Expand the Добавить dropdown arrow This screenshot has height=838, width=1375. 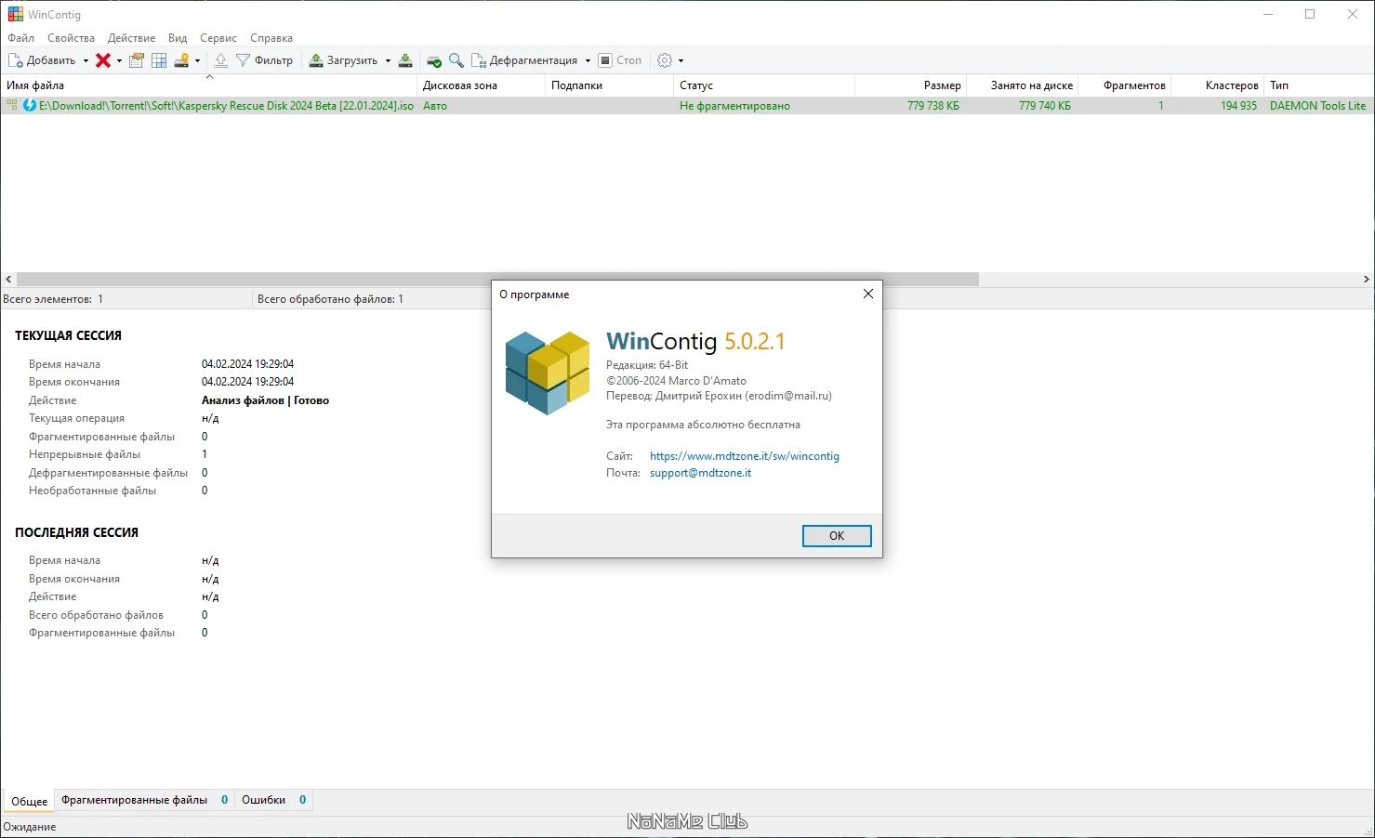click(86, 61)
